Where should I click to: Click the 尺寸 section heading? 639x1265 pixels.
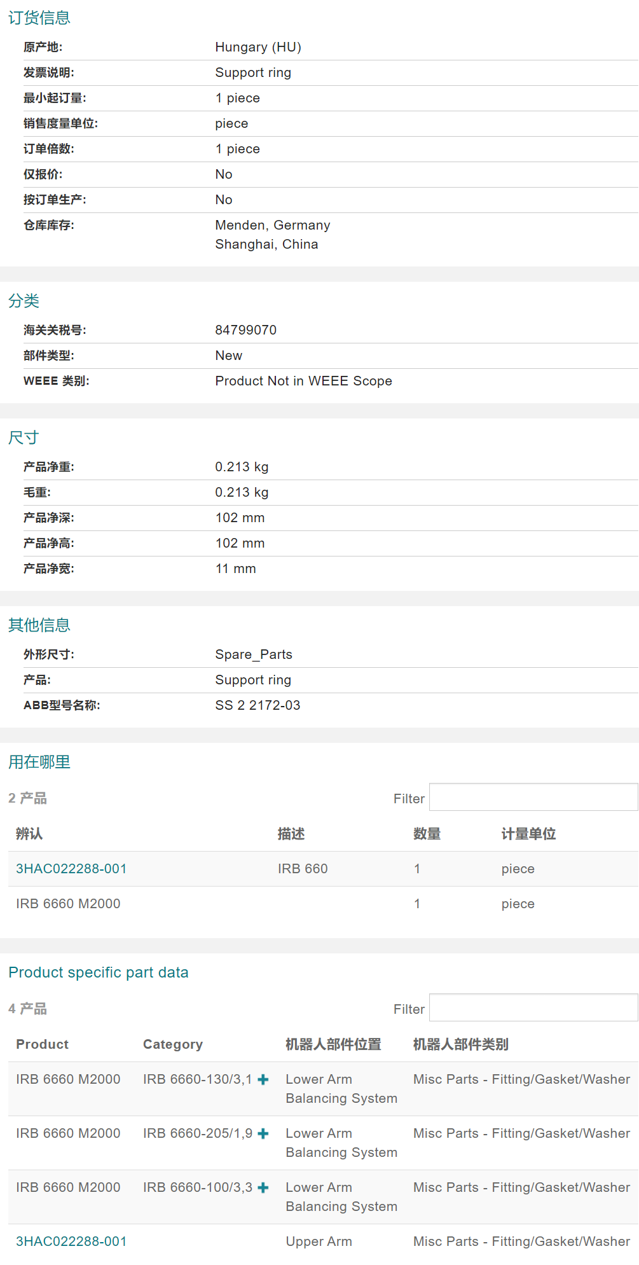24,438
